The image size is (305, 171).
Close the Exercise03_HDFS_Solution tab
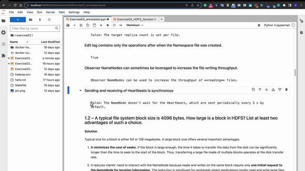pyautogui.click(x=155, y=19)
